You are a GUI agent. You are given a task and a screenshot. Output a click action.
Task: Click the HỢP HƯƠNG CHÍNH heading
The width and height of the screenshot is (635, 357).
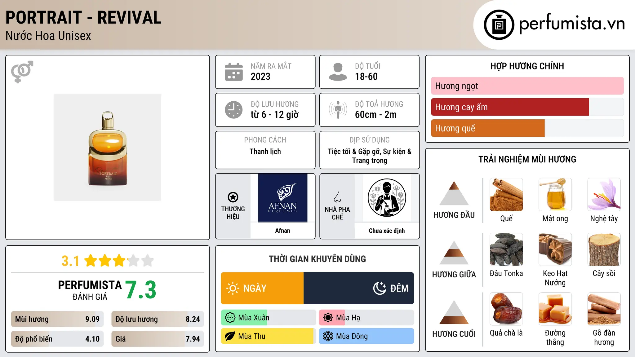pyautogui.click(x=527, y=66)
